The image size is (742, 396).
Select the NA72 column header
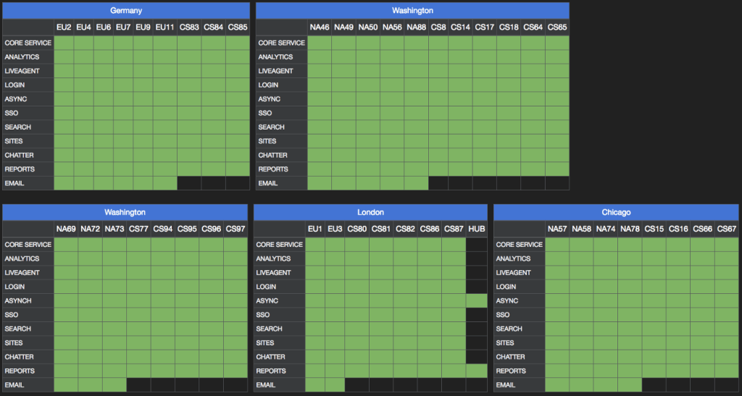tap(91, 229)
